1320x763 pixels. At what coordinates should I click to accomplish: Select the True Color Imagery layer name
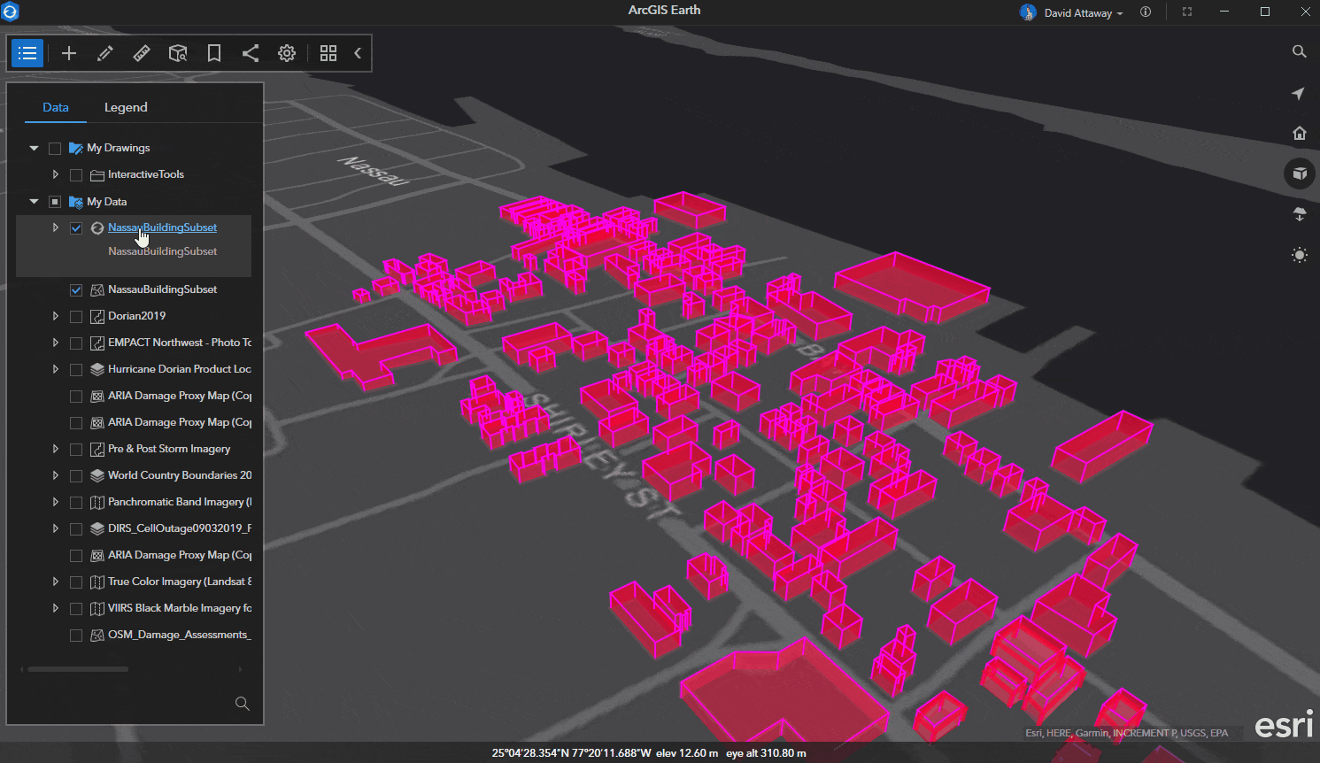[x=180, y=582]
